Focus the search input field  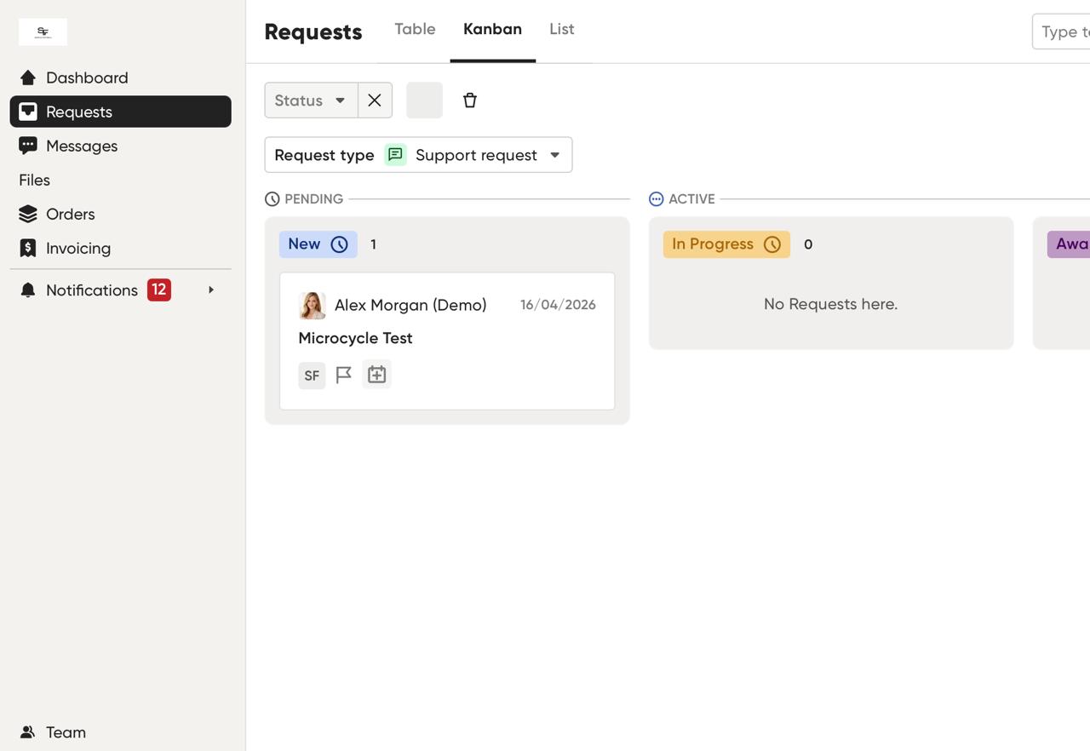[x=1061, y=32]
